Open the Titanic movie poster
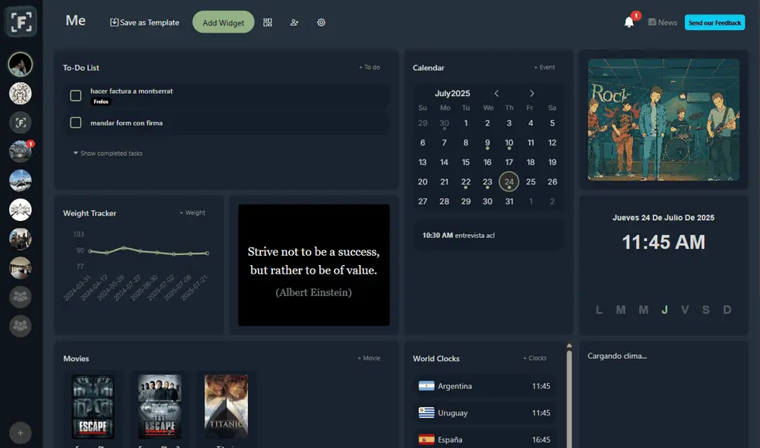Screen dimensions: 760x448 tap(226, 406)
